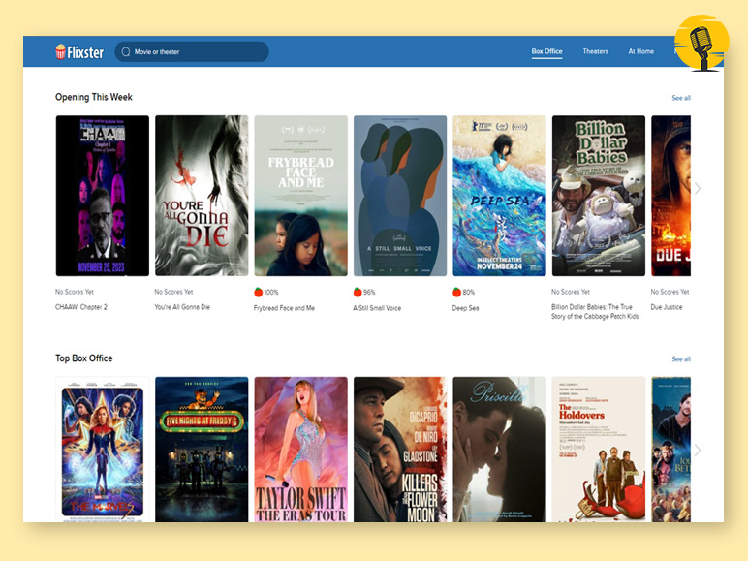Click Billion Dollar Babies title text
The width and height of the screenshot is (748, 561).
(x=595, y=312)
